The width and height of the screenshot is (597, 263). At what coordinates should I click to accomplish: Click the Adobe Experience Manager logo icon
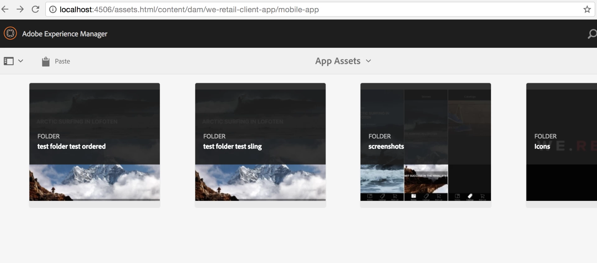[x=10, y=33]
